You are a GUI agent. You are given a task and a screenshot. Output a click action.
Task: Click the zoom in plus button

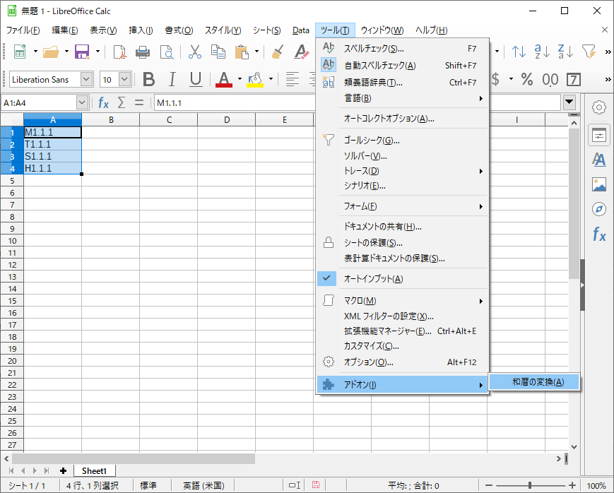pos(572,485)
